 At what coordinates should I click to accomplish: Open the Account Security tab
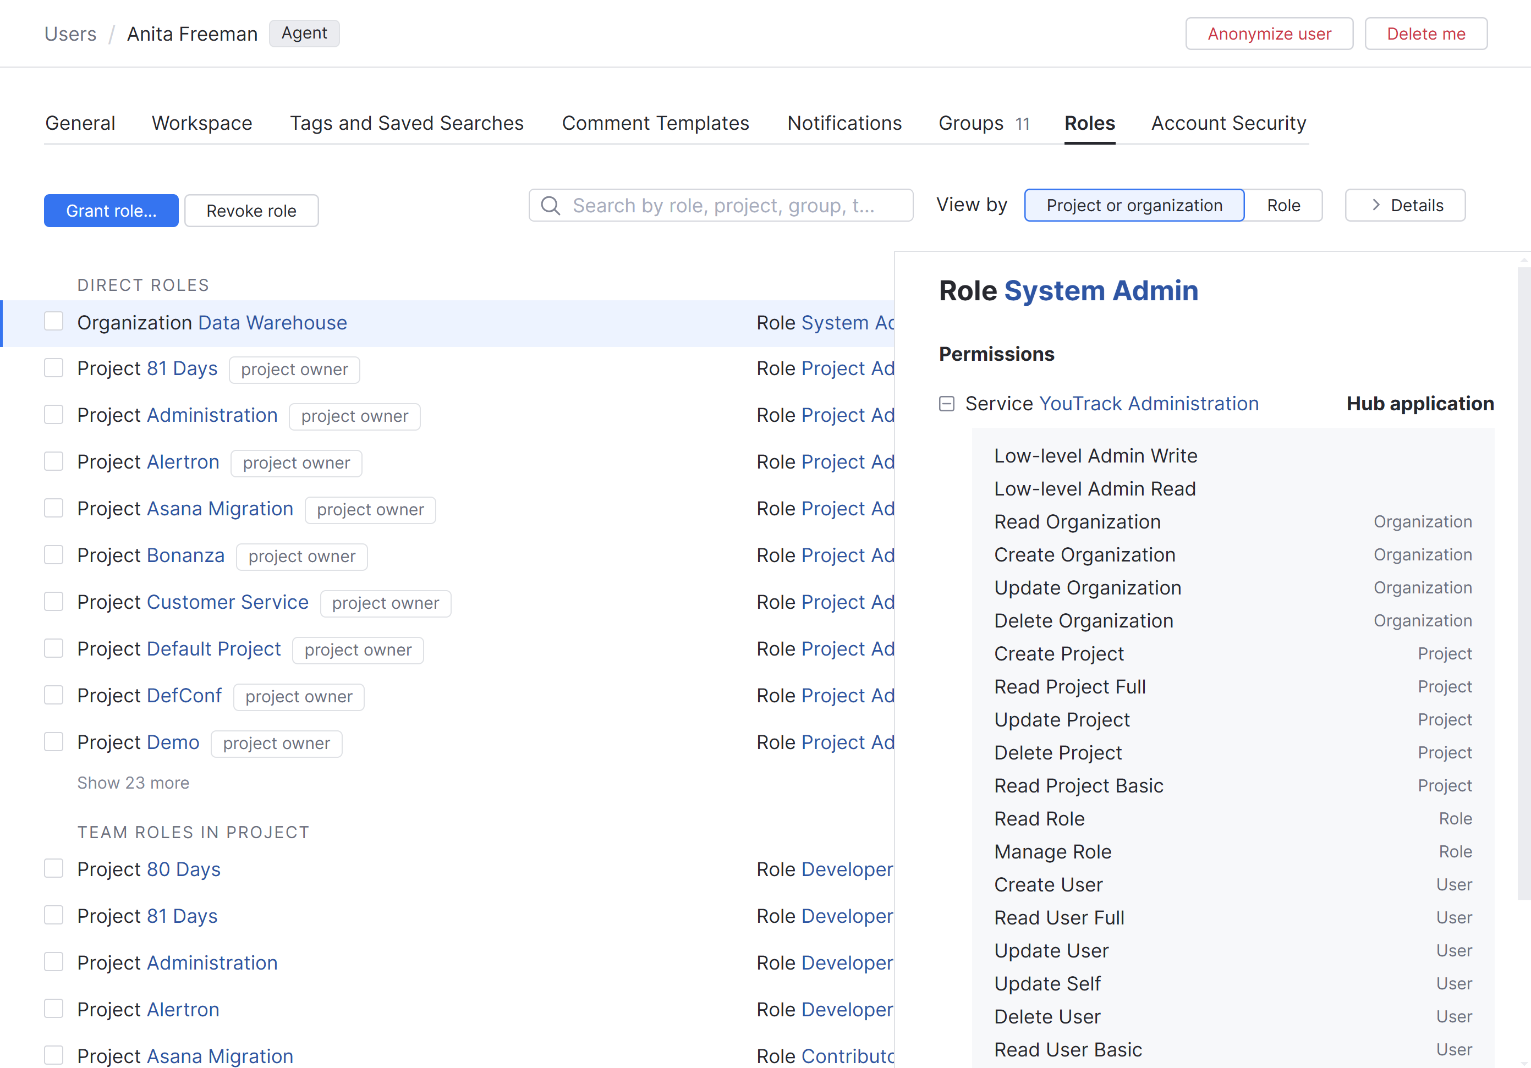tap(1227, 123)
